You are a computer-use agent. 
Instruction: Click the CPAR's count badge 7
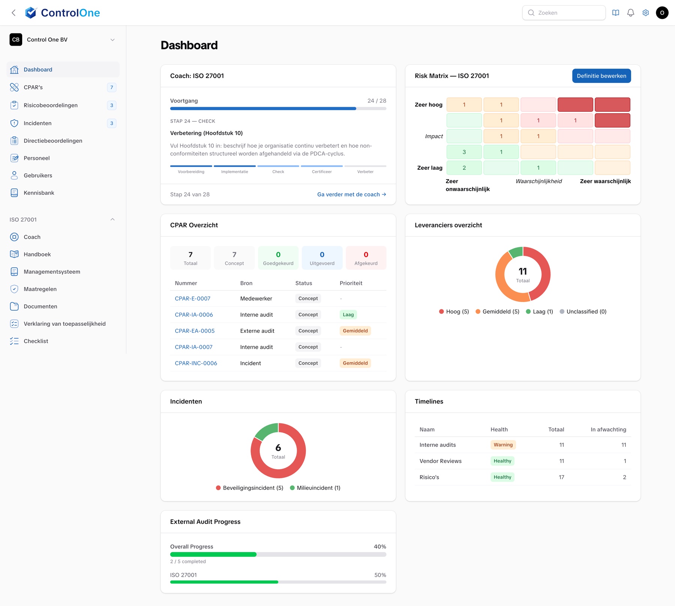pos(111,87)
